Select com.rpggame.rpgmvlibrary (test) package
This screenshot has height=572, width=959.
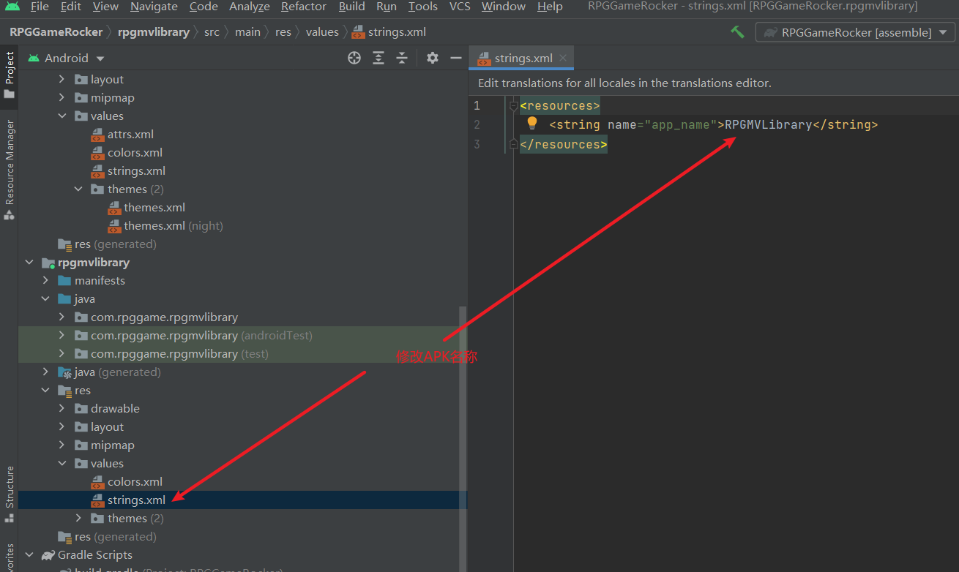point(179,354)
